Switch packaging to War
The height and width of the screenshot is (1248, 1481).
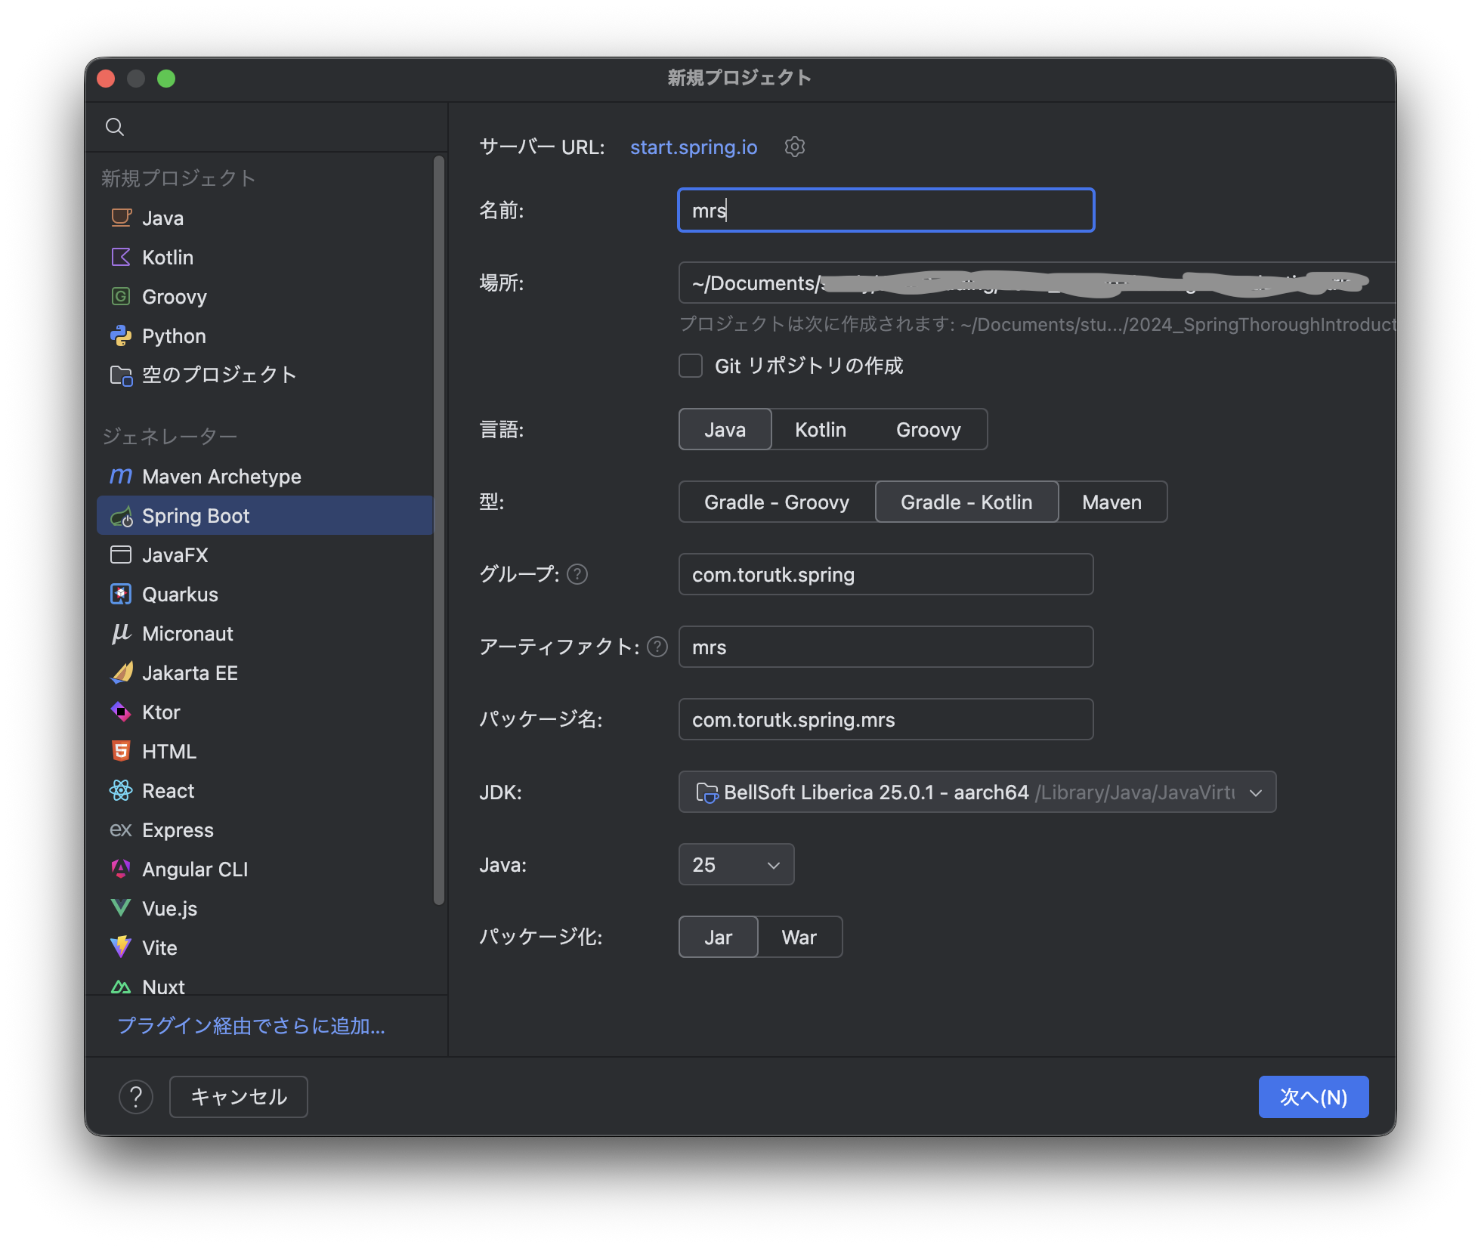[x=799, y=938]
